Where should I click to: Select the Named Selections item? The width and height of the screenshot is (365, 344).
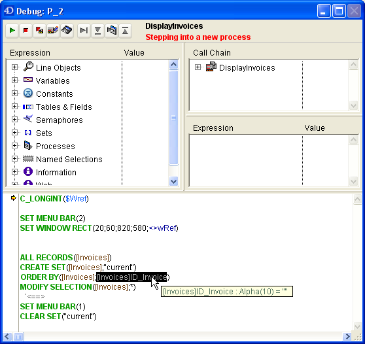69,159
